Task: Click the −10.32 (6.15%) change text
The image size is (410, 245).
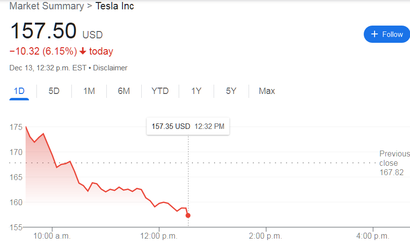Action: (x=43, y=51)
